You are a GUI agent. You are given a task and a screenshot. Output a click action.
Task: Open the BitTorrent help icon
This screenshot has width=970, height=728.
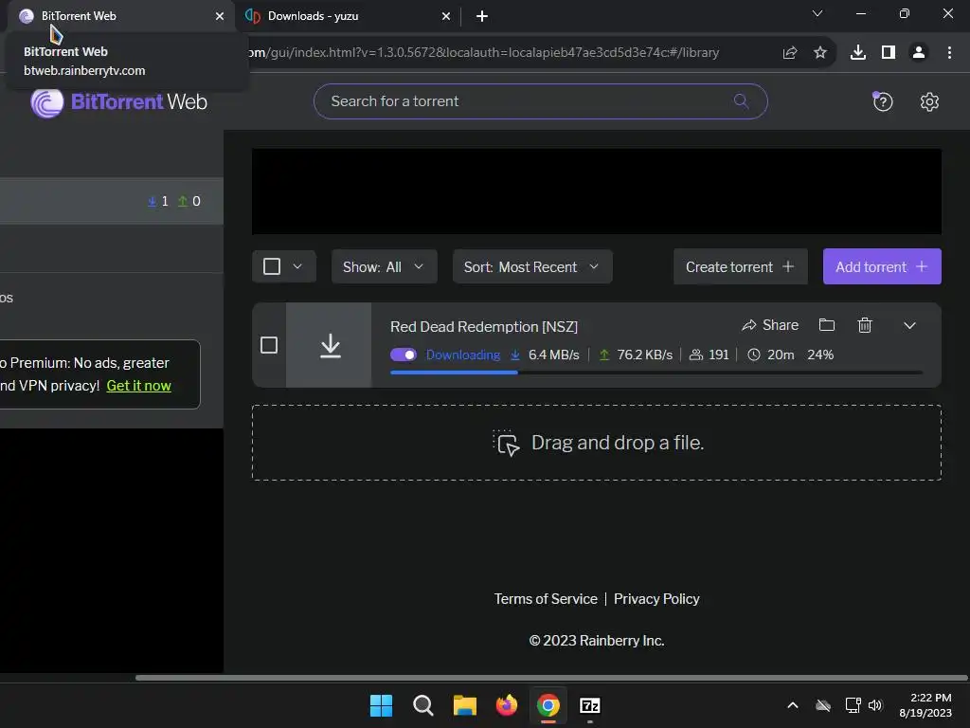pos(883,101)
